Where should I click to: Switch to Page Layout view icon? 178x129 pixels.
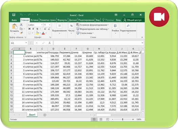101,119
